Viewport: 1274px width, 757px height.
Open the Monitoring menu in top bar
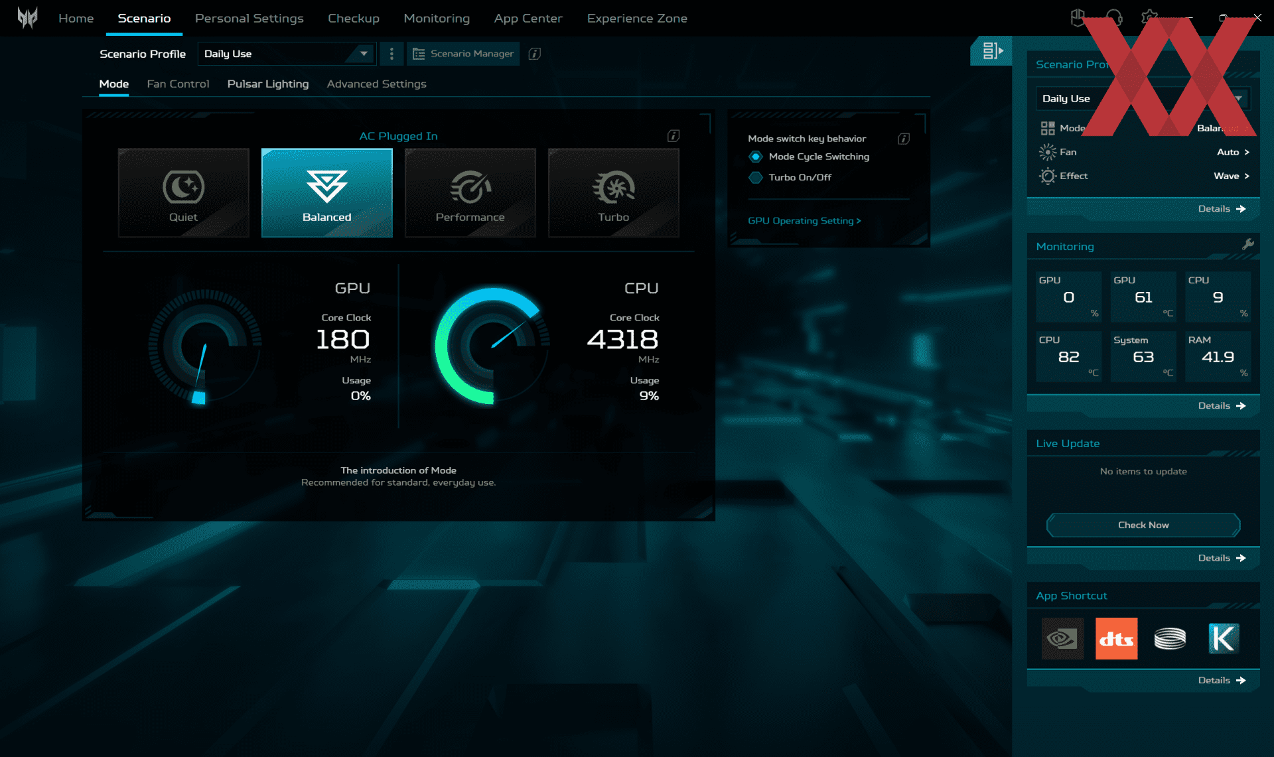tap(436, 18)
